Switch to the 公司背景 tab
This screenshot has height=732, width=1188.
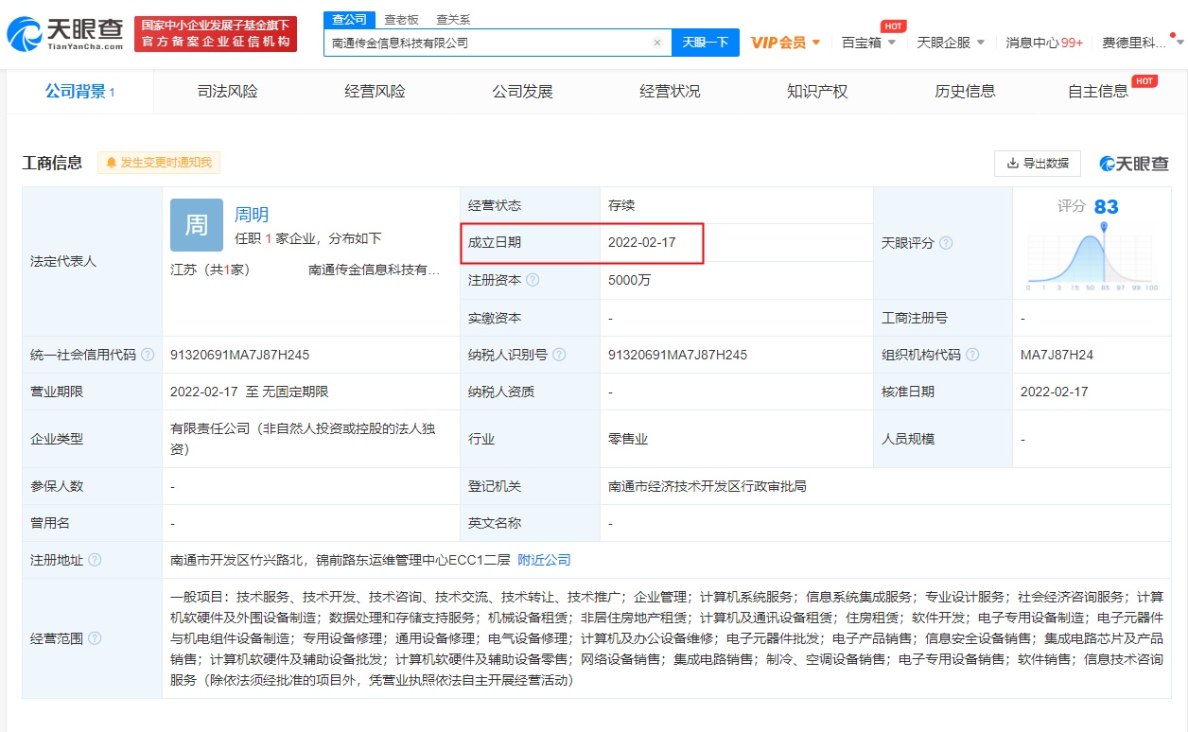79,92
